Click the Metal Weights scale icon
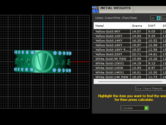 95,9
